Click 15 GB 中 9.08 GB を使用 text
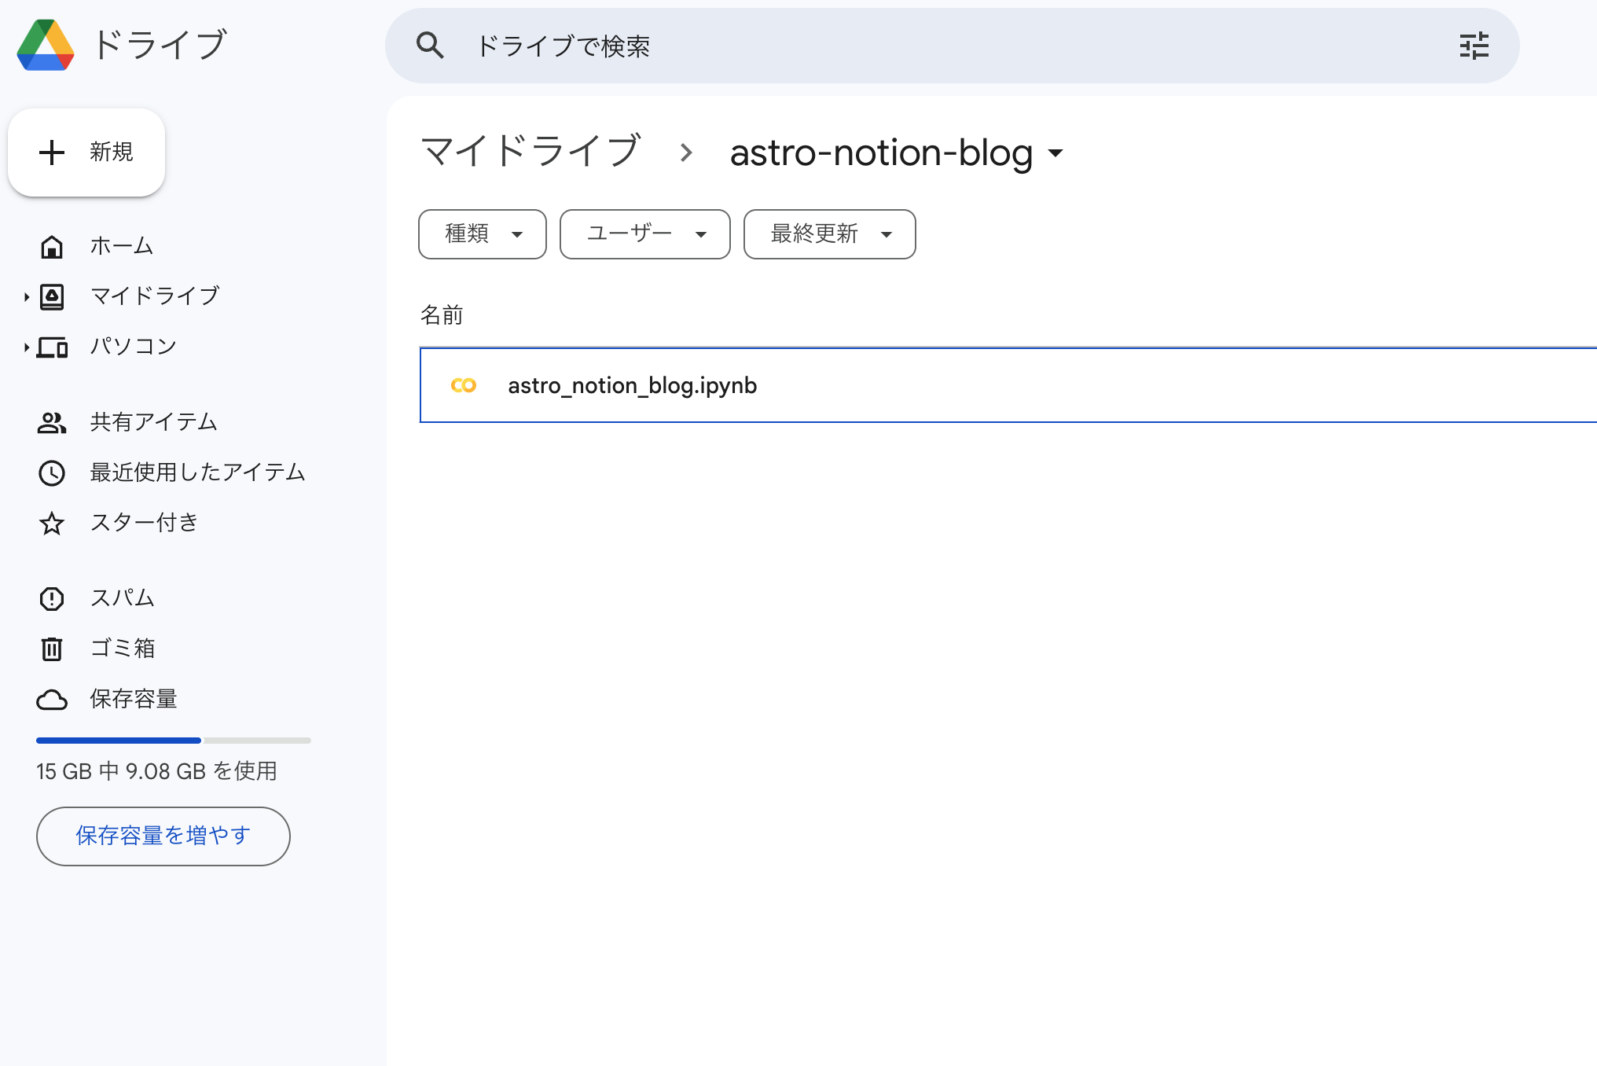The image size is (1597, 1066). [156, 771]
